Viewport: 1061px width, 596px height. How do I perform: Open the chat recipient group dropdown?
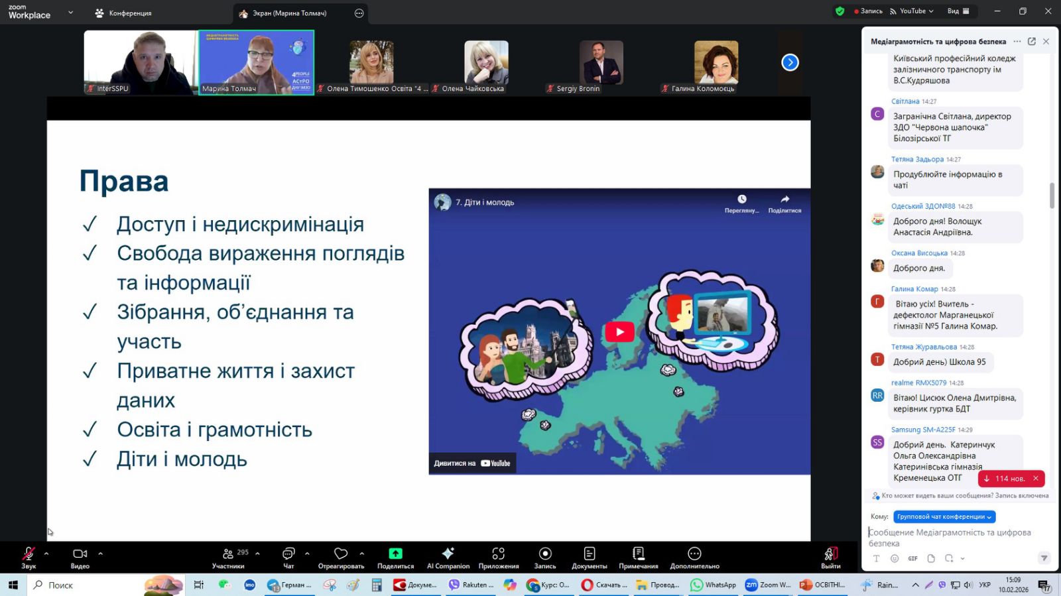(x=944, y=517)
